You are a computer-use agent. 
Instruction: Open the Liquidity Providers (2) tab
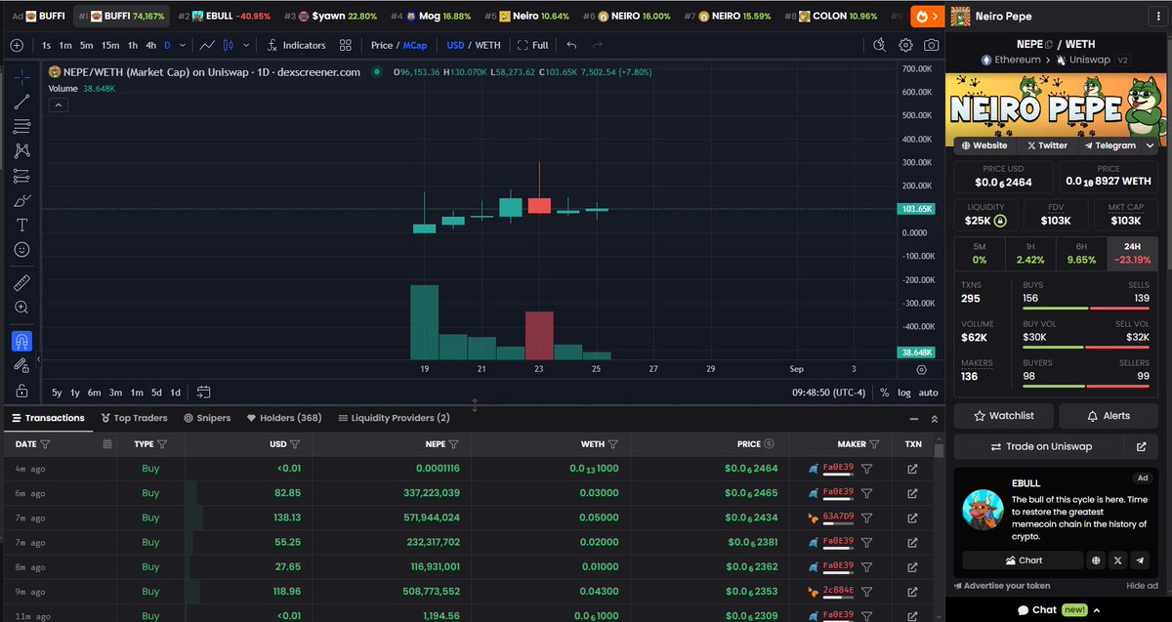pyautogui.click(x=394, y=418)
